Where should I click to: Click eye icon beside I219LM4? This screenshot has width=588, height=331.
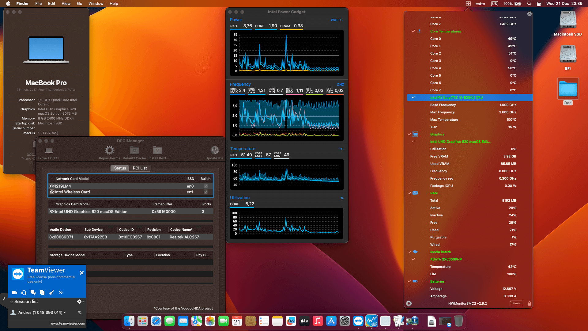52,186
